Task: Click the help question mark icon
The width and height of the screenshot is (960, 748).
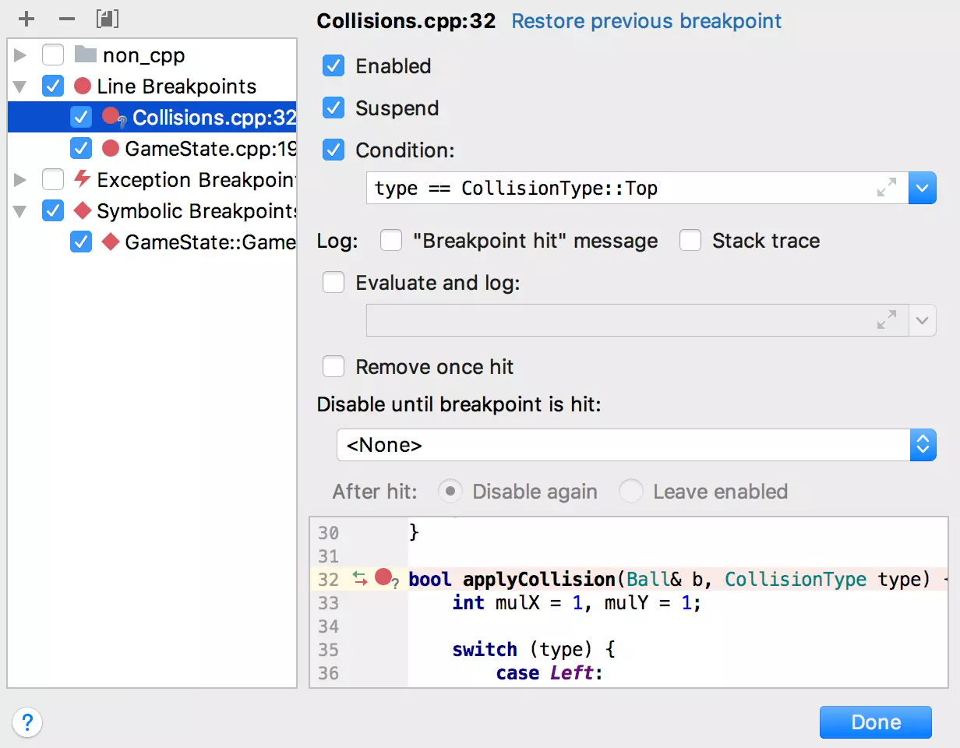Action: pos(27,722)
